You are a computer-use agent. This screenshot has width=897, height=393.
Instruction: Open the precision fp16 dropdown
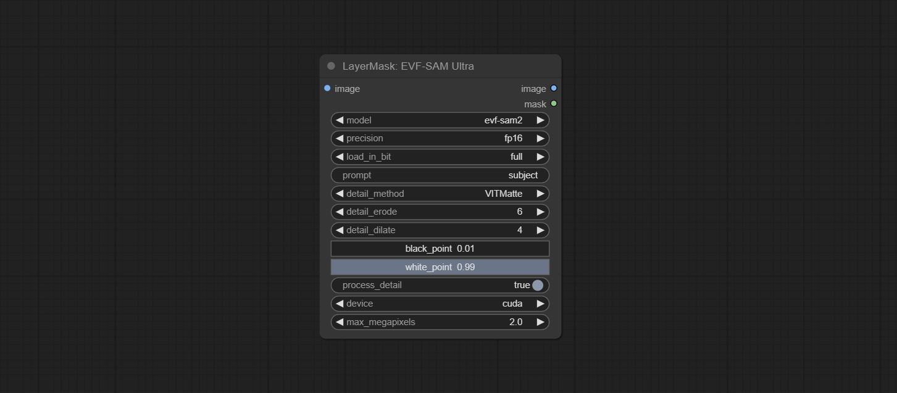440,138
